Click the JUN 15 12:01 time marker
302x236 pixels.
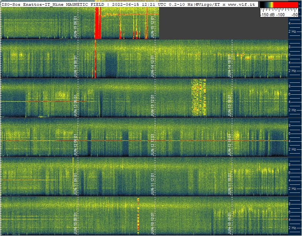pos(153,27)
